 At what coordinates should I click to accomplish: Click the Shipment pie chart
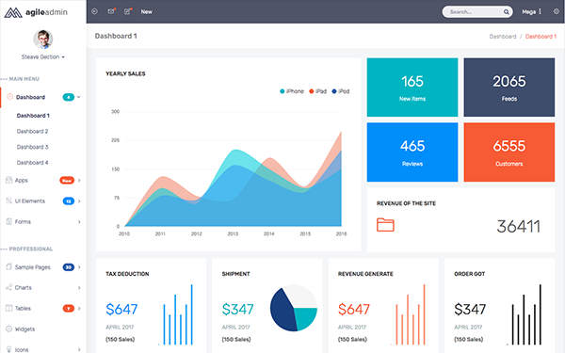(x=294, y=308)
